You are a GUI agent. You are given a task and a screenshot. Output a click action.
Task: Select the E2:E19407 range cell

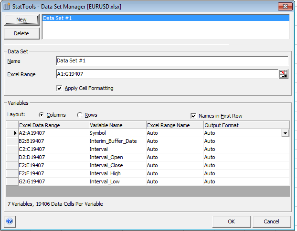[x=53, y=165]
